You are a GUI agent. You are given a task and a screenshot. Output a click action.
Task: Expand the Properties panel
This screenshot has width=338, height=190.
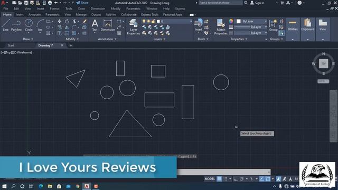point(239,39)
